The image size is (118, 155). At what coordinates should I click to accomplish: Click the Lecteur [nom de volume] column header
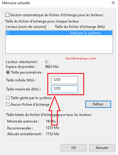point(26,27)
